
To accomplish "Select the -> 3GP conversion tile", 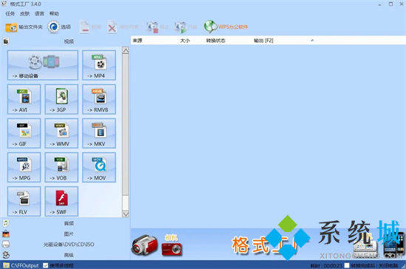I will 61,99.
